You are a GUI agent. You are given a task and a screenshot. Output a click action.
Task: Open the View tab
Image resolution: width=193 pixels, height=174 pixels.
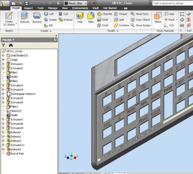65,8
